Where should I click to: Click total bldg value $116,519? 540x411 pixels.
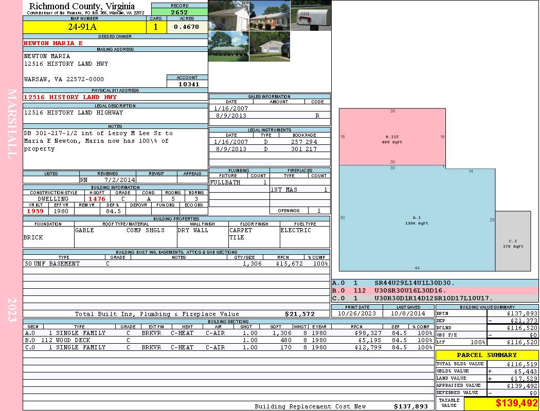(x=522, y=364)
